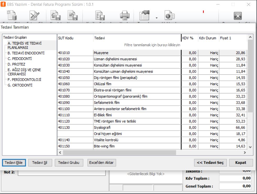
Task: Click the Excel'den Aktar button
Action: point(102,163)
